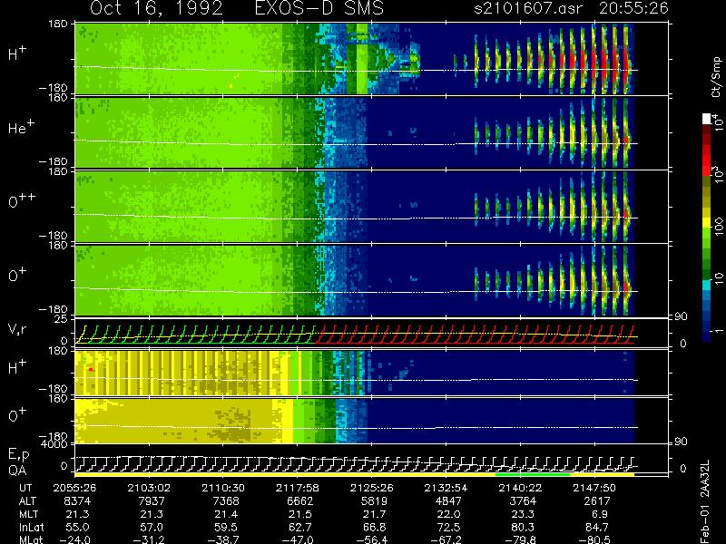726x544 pixels.
Task: Click the MLat value -79.8
Action: pos(520,539)
